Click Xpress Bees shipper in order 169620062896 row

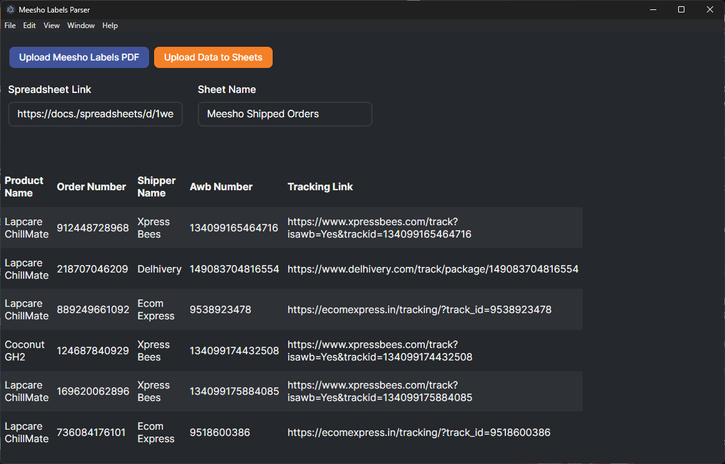tap(153, 392)
